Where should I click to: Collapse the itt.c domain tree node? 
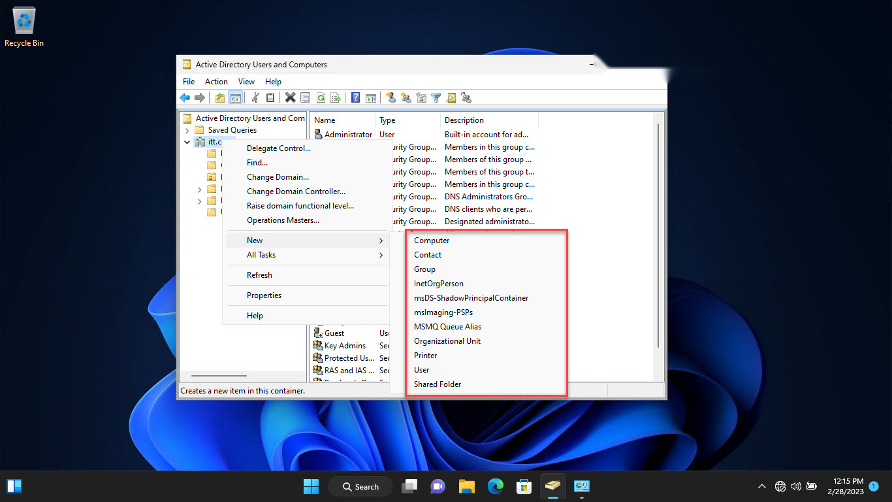[x=187, y=142]
